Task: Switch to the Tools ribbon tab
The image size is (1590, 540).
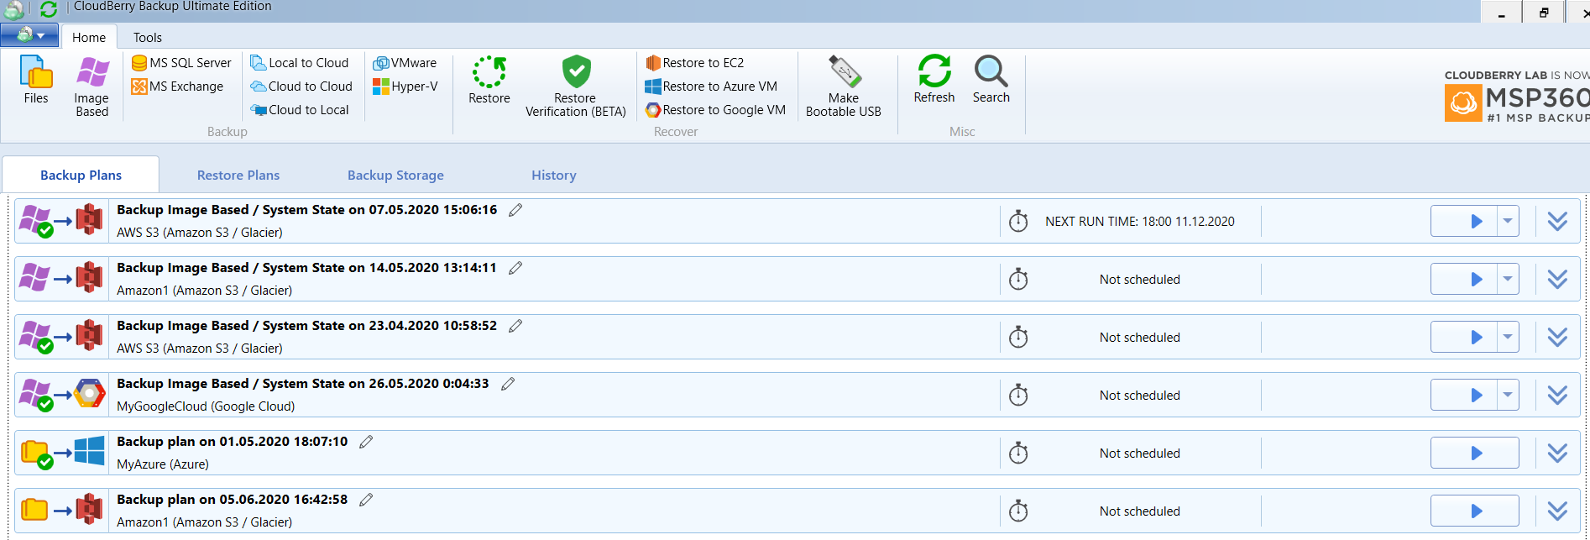Action: point(148,37)
